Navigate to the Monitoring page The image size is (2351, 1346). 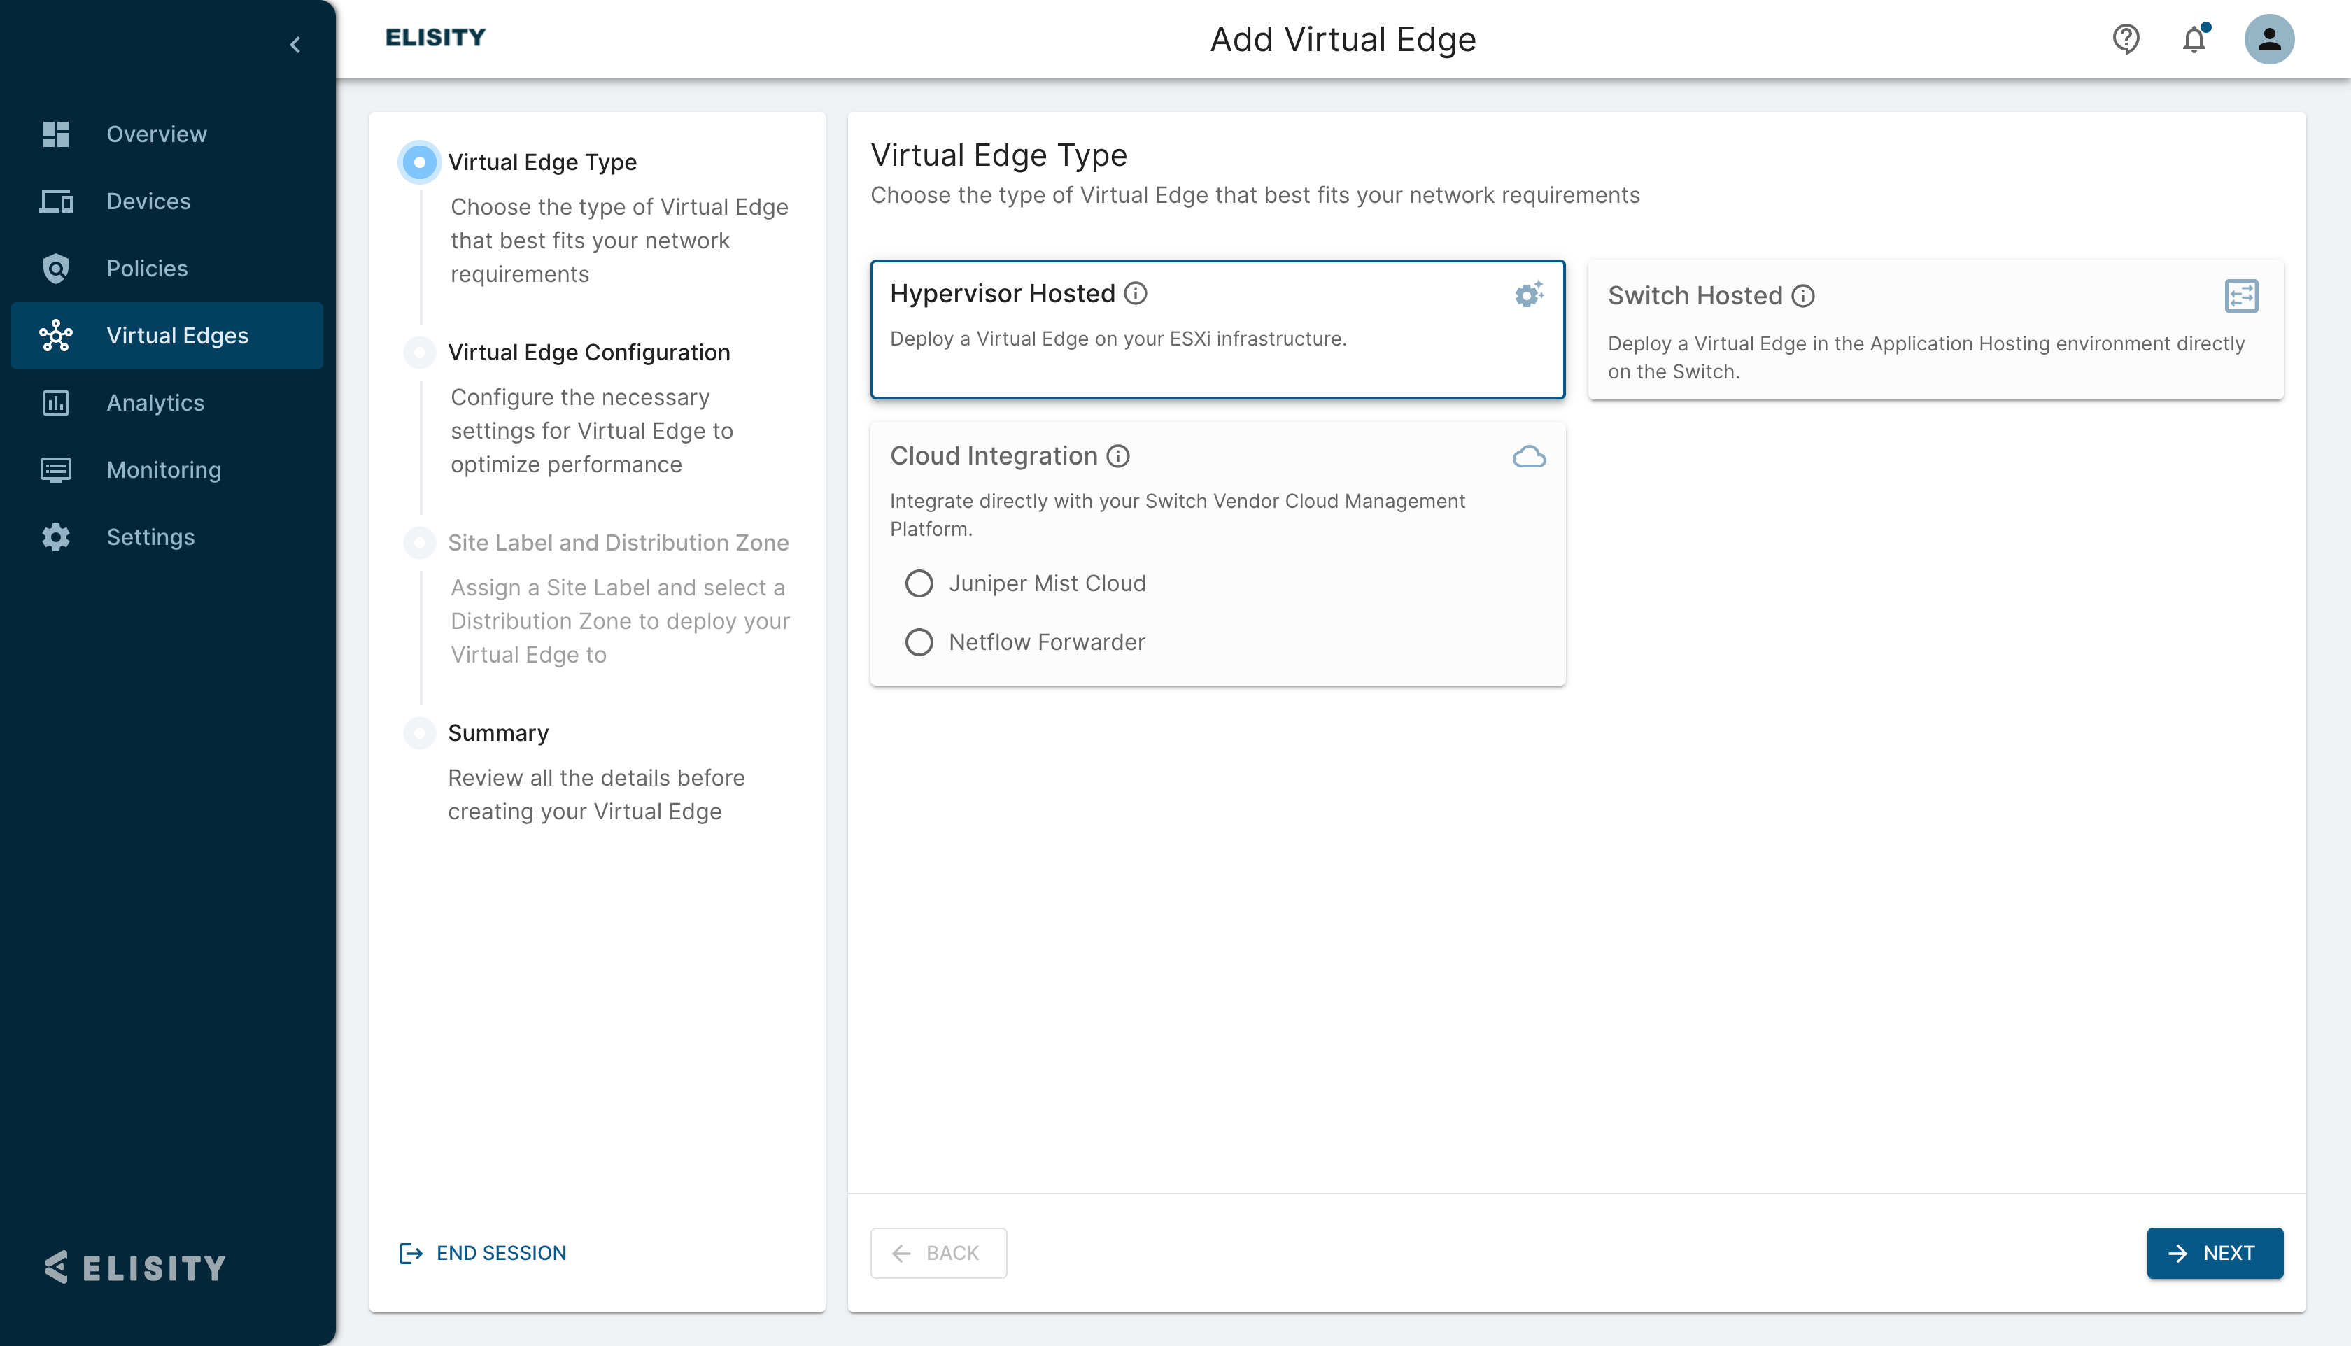167,469
